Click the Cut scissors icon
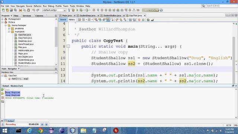The height and width of the screenshot is (134, 238). 20,10
